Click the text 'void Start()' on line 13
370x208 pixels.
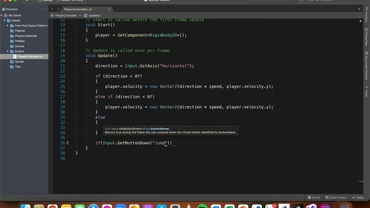pos(100,25)
